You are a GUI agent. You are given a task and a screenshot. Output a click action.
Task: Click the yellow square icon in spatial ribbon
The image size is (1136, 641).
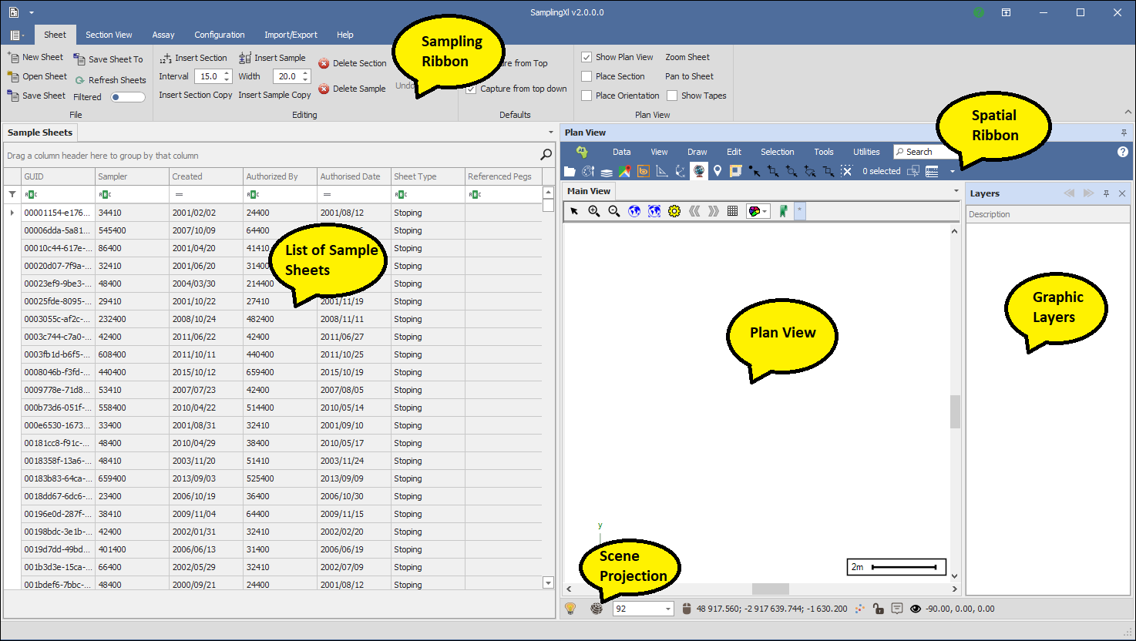pos(736,171)
